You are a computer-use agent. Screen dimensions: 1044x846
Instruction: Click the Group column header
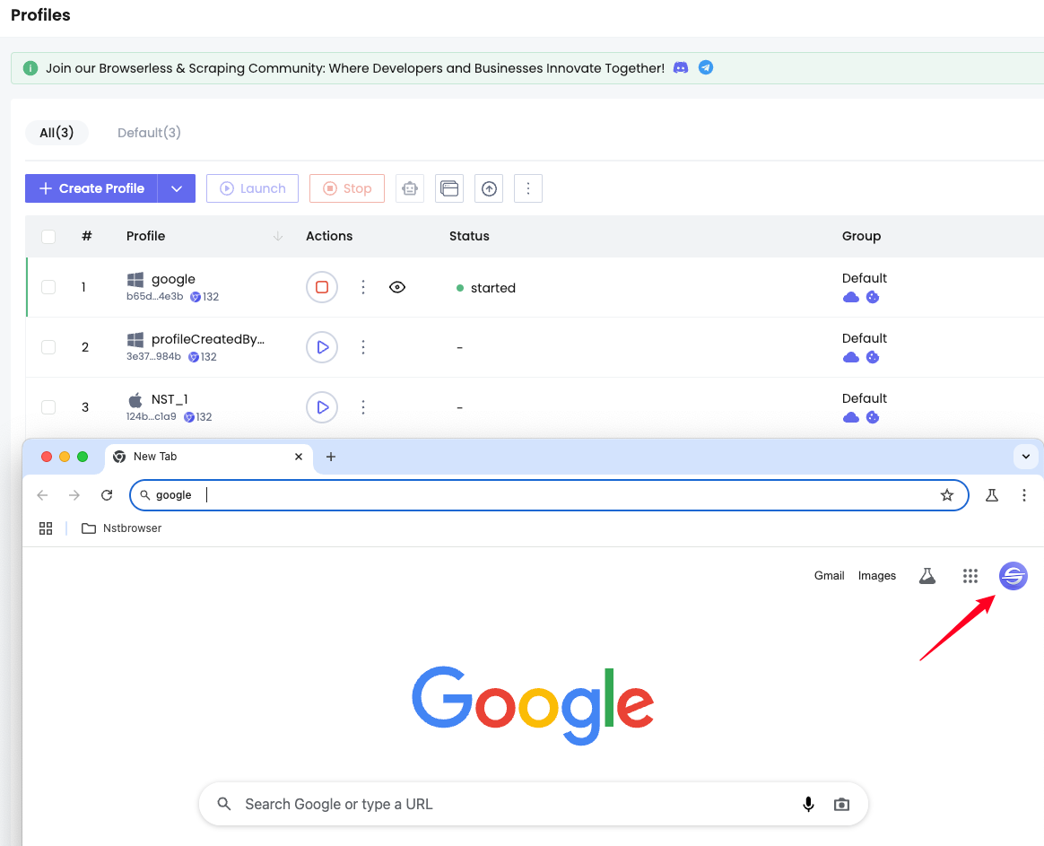861,236
